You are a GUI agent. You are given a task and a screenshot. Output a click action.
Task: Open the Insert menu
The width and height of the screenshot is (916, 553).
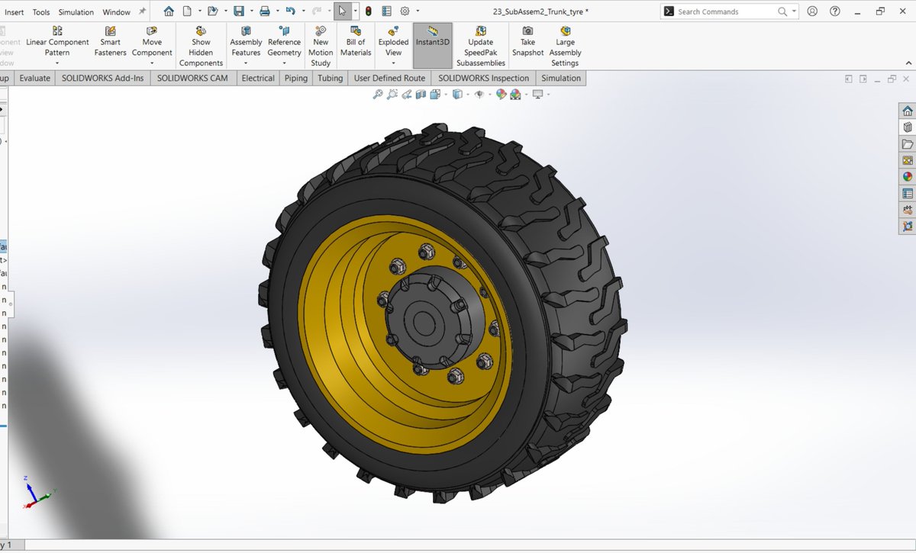tap(14, 12)
